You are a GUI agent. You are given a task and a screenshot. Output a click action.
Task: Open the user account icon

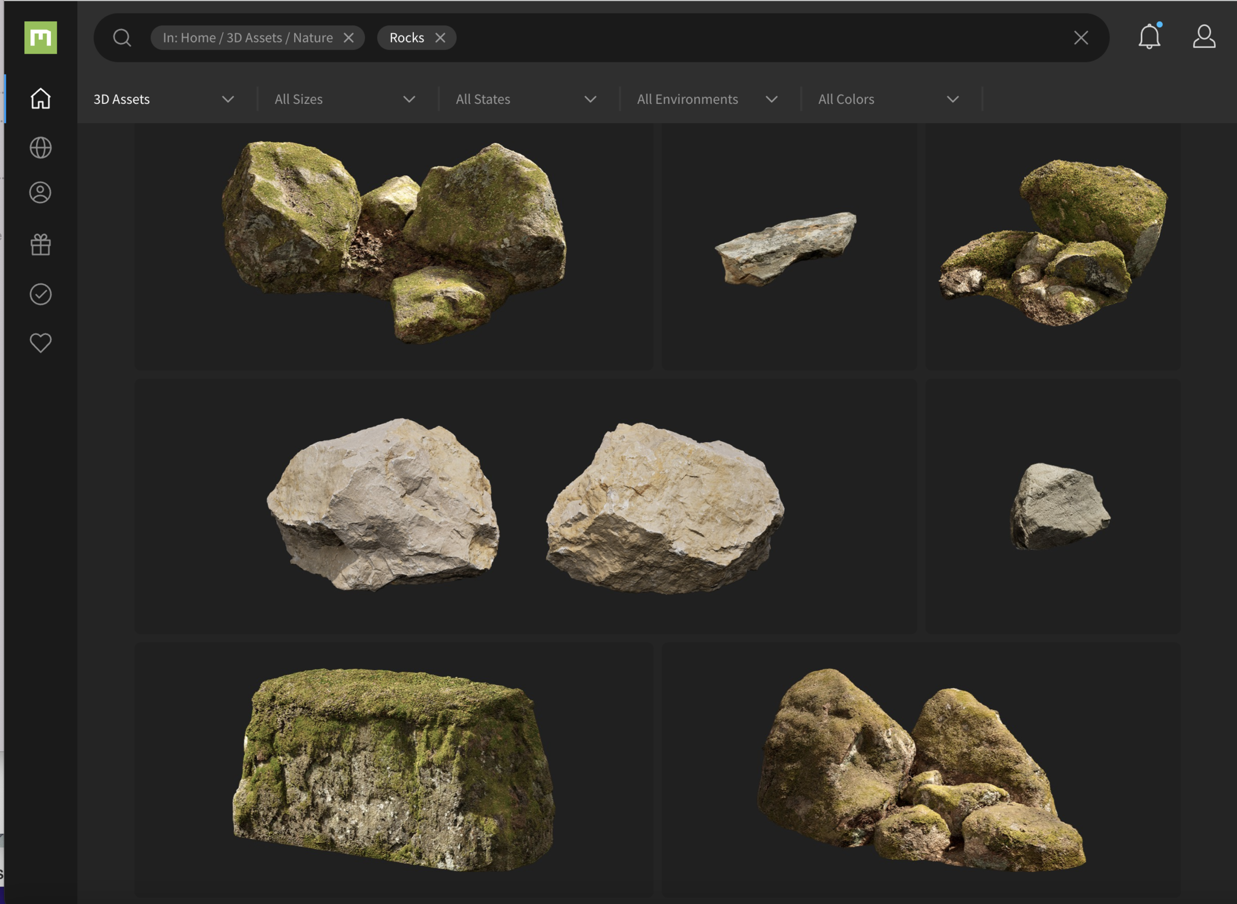[1203, 37]
